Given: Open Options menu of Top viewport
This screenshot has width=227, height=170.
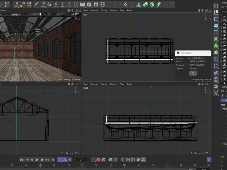Looking at the screenshot, I should click(x=113, y=10).
